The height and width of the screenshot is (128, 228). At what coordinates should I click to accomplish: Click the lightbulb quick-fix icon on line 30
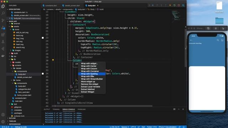click(53, 60)
